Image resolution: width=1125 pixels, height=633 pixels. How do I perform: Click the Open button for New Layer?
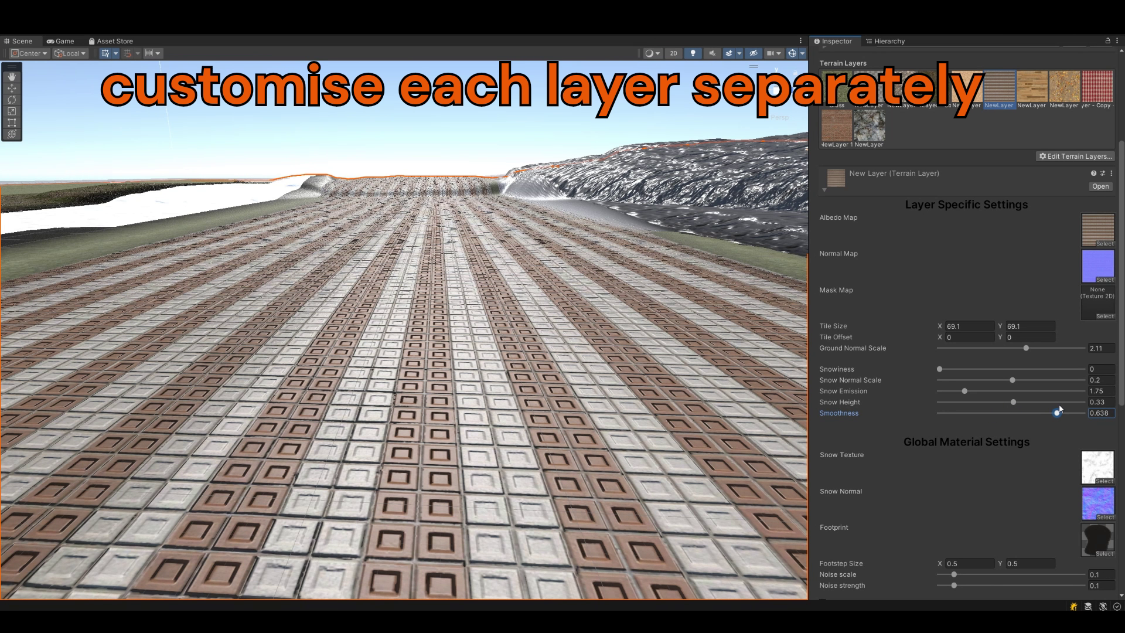1100,186
